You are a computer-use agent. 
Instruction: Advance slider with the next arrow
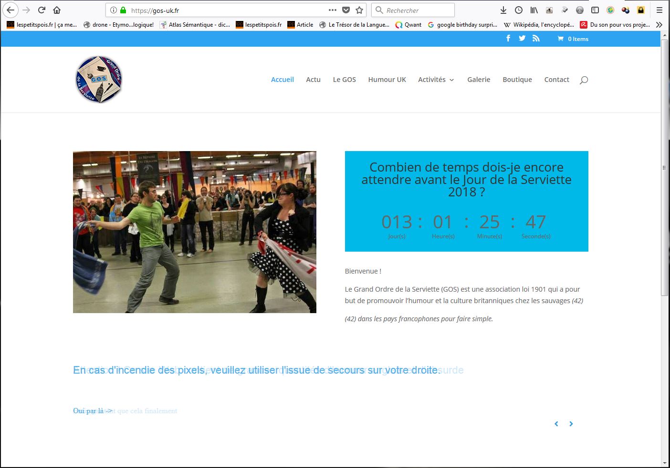click(571, 424)
